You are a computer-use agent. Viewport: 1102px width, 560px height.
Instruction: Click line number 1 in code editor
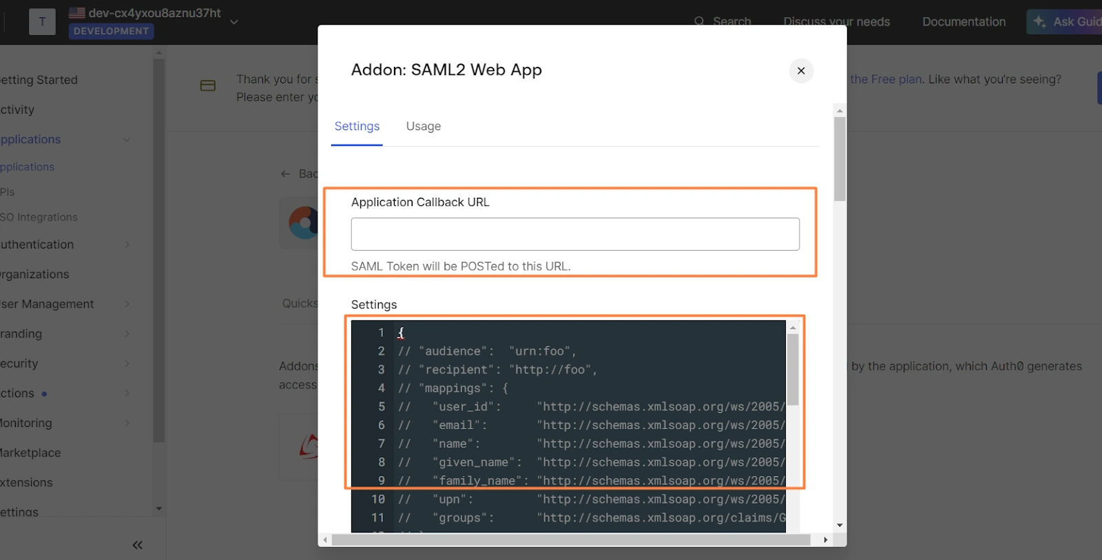(x=381, y=333)
